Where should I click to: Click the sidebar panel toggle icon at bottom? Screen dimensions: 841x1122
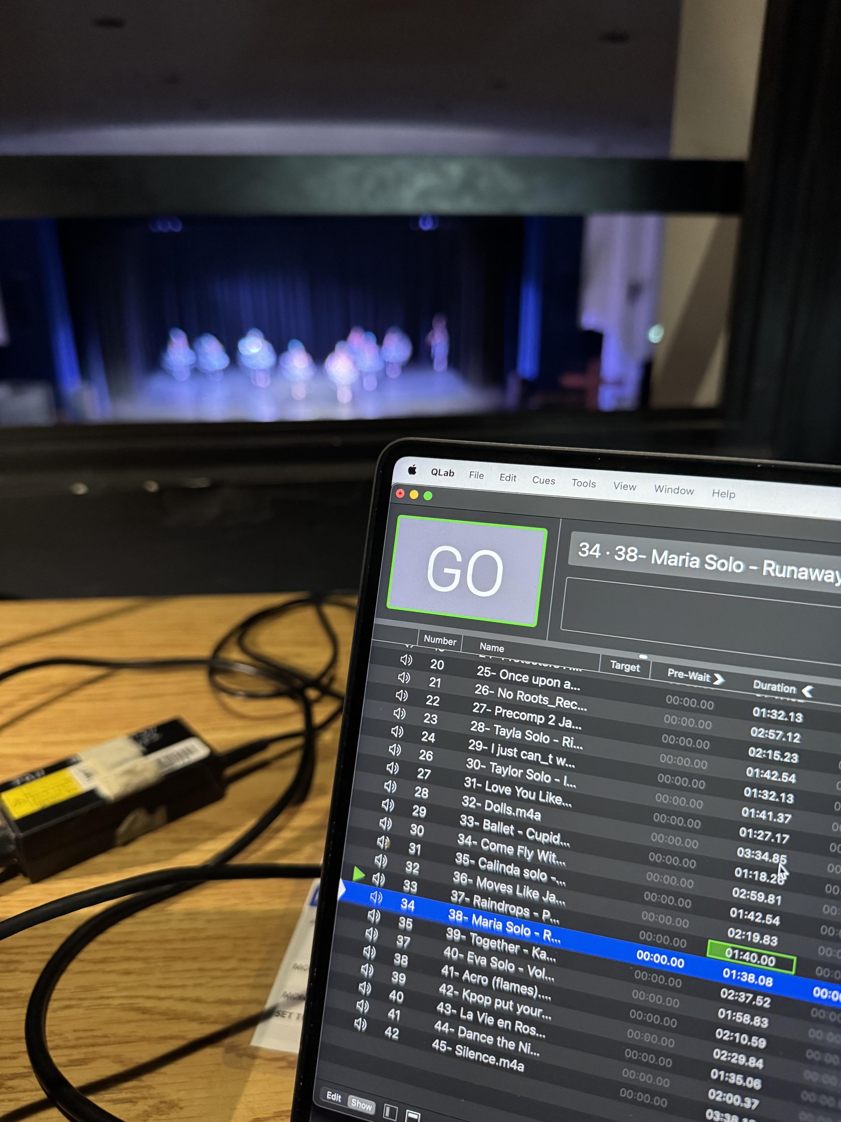tap(390, 1112)
